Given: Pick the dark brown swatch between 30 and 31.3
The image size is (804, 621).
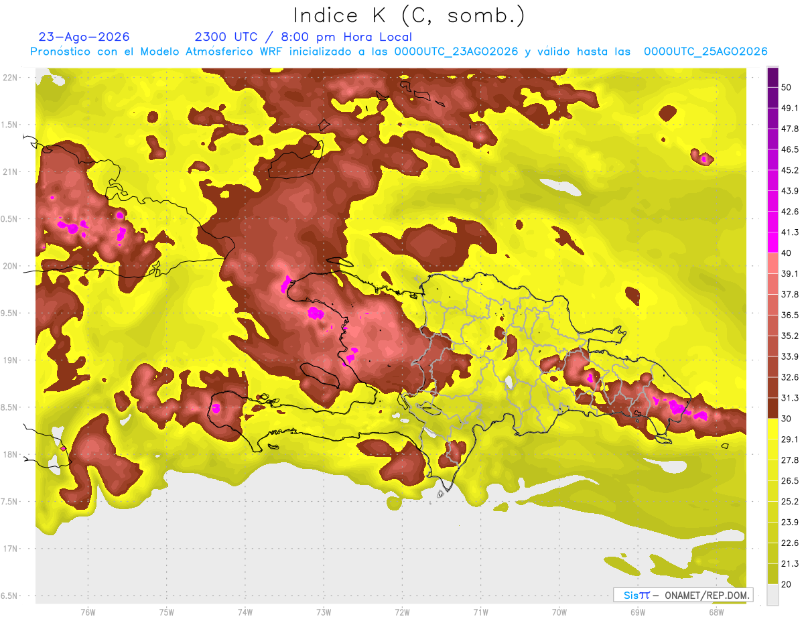Looking at the screenshot, I should (773, 409).
